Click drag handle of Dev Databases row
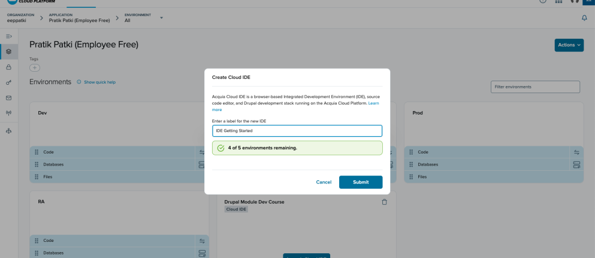The width and height of the screenshot is (595, 258). tap(37, 165)
